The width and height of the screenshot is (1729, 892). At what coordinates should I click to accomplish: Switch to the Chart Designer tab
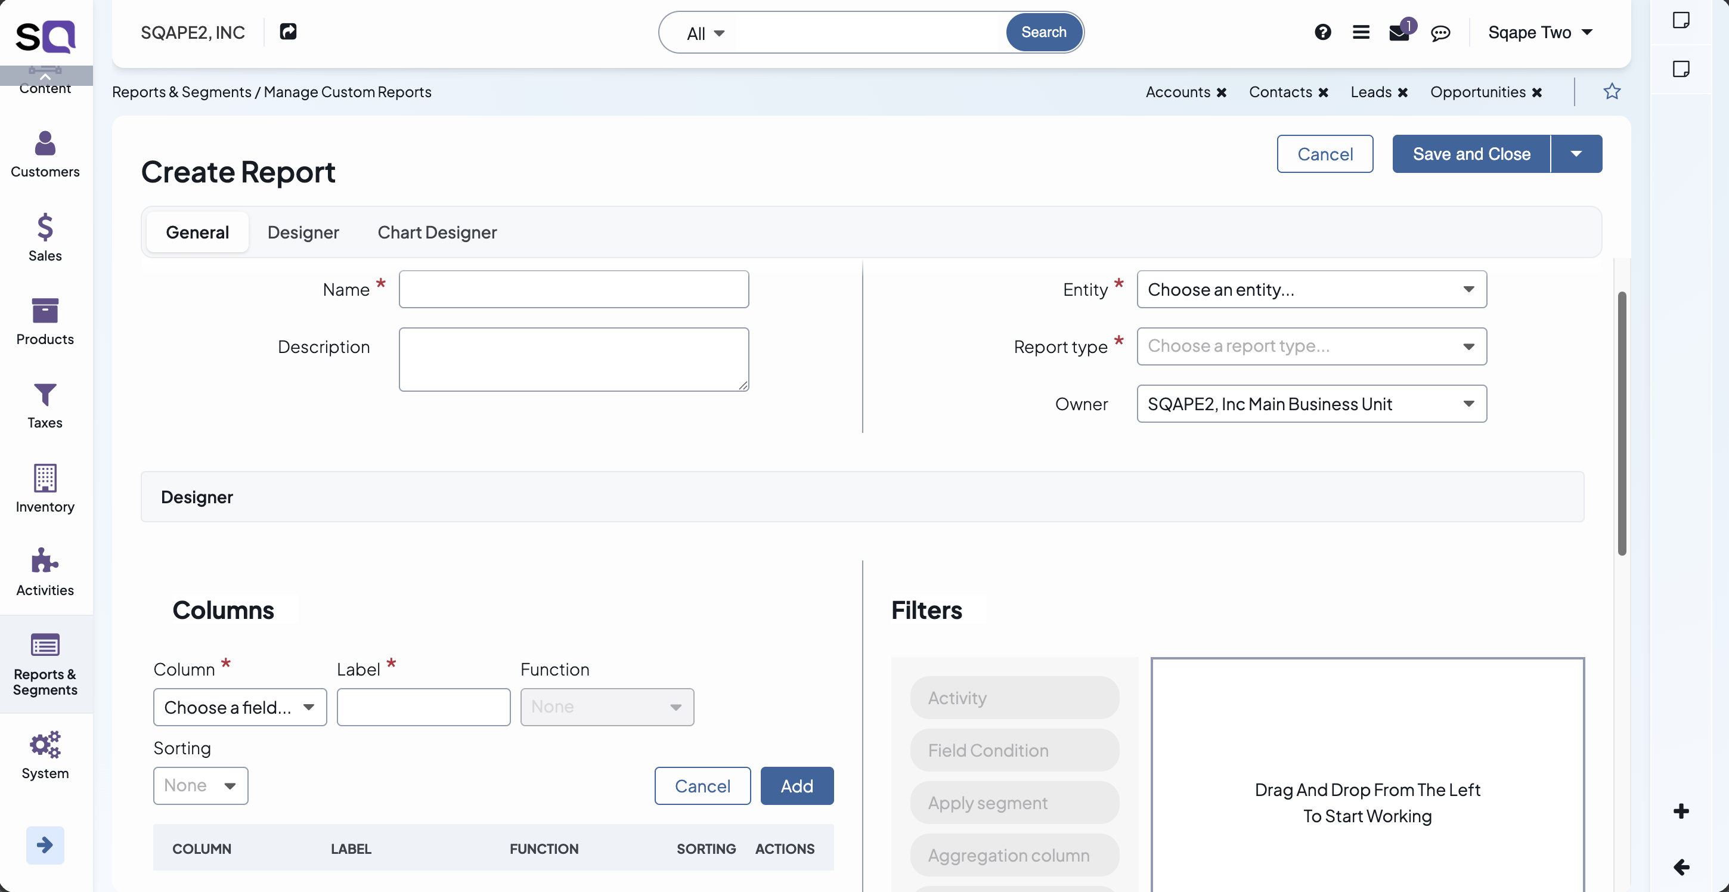(437, 232)
